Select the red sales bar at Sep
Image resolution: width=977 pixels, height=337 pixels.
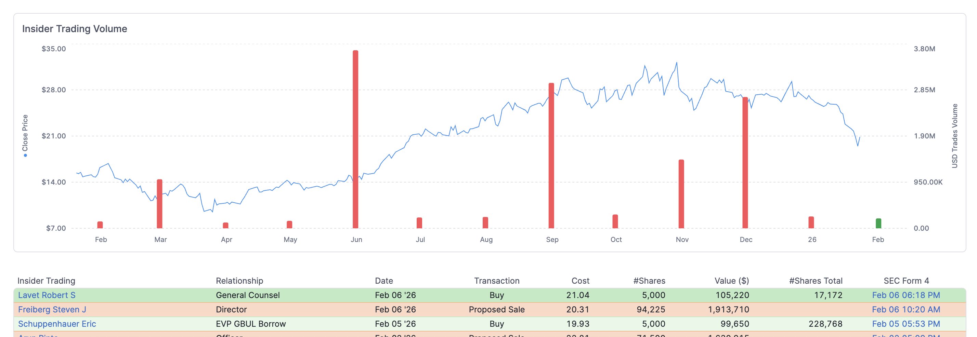click(x=551, y=156)
